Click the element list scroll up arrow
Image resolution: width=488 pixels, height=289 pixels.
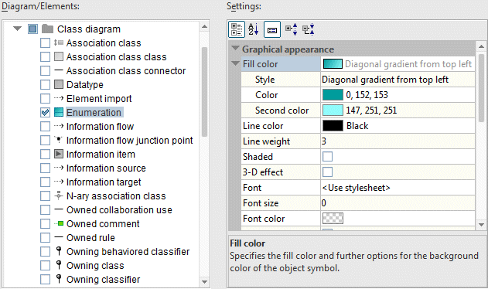point(204,26)
